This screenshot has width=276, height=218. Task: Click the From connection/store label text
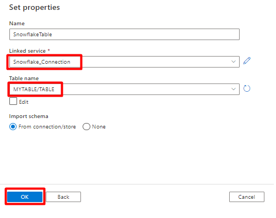[x=47, y=127]
